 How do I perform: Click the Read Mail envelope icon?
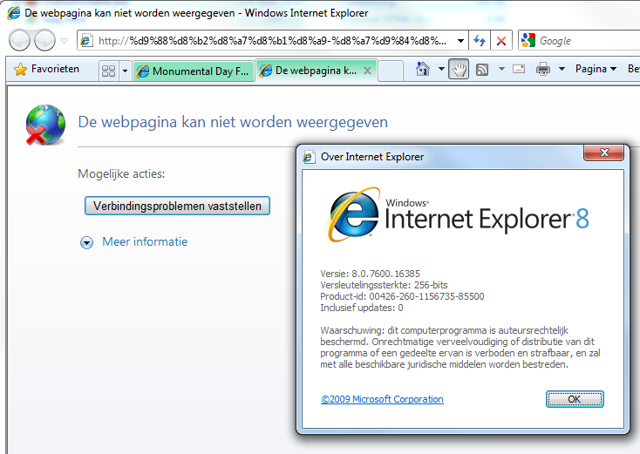[519, 69]
